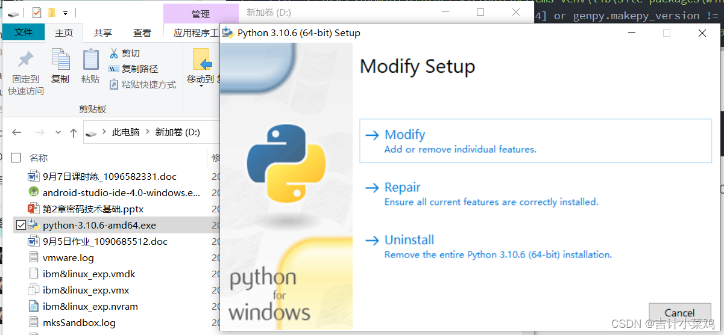Select 第2章密码技术基础.pptx
The height and width of the screenshot is (335, 724).
pos(93,209)
